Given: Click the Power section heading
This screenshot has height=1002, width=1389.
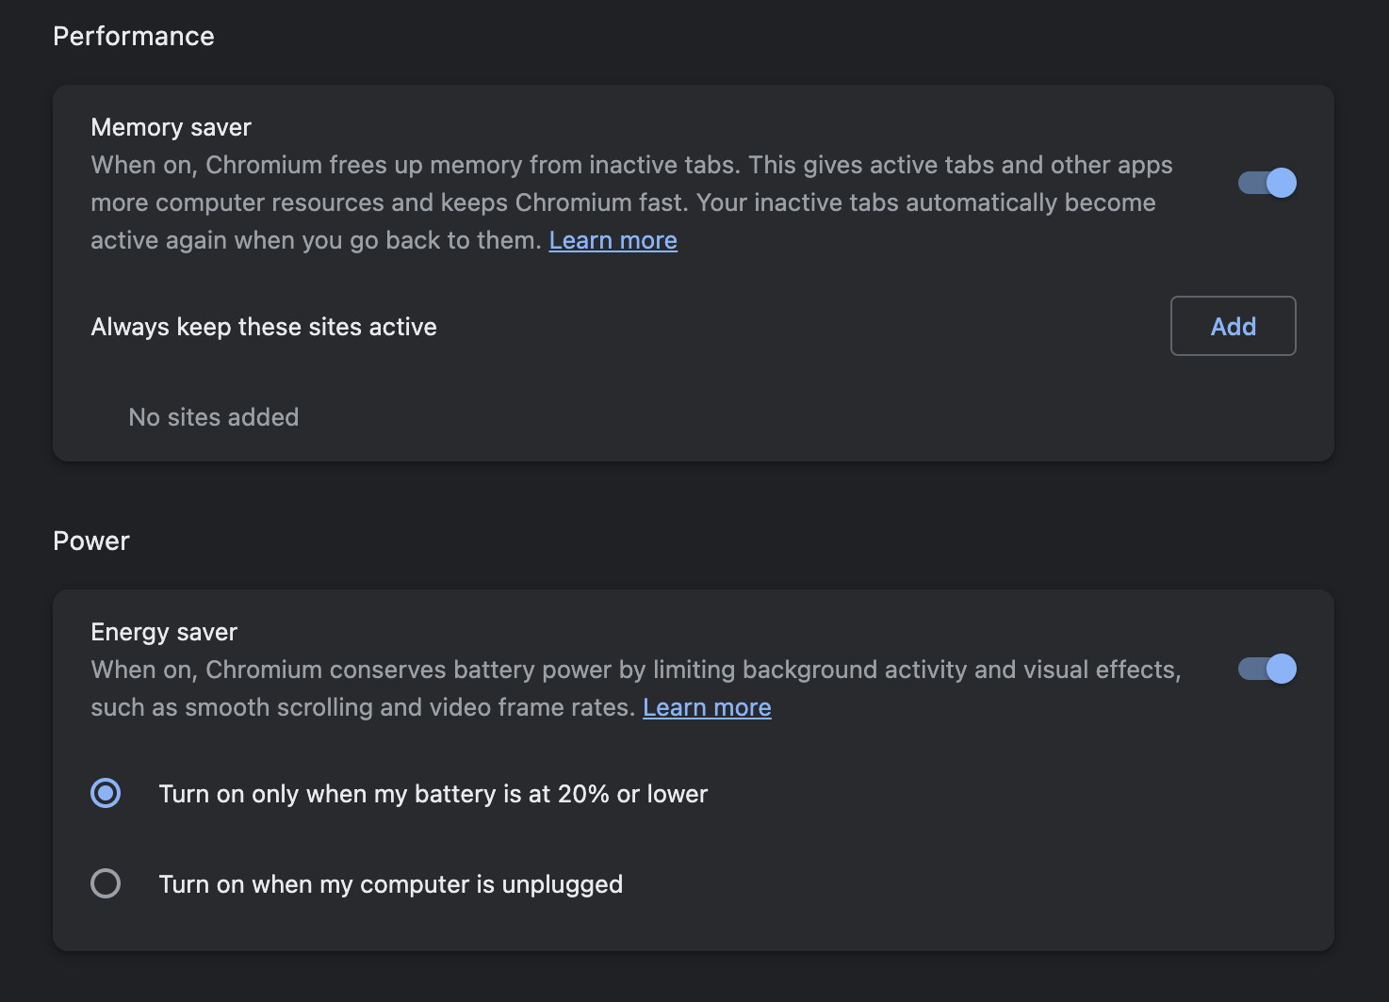Looking at the screenshot, I should 91,541.
